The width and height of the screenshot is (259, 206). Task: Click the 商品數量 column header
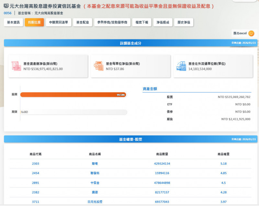(162, 154)
